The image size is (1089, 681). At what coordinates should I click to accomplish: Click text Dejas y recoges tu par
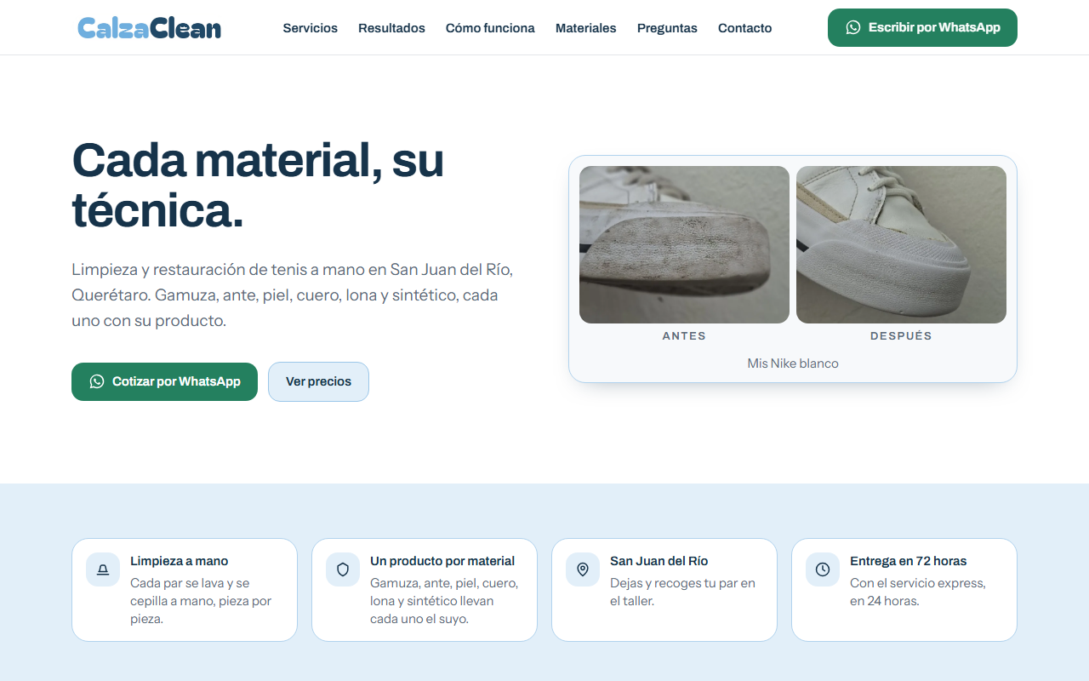click(x=682, y=592)
